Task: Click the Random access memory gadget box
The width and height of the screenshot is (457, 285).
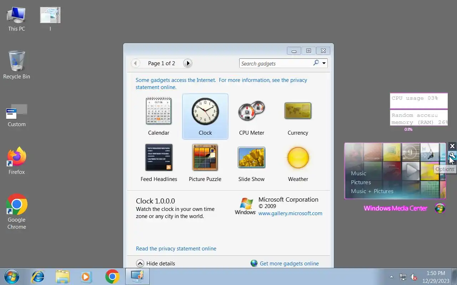Action: point(419,118)
